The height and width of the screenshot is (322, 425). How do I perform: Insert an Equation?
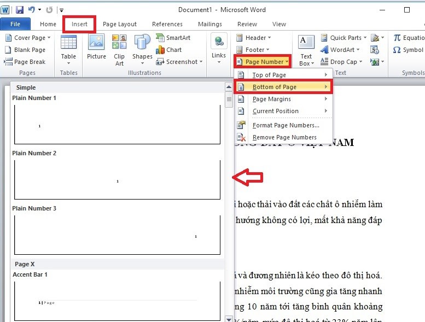pos(409,38)
